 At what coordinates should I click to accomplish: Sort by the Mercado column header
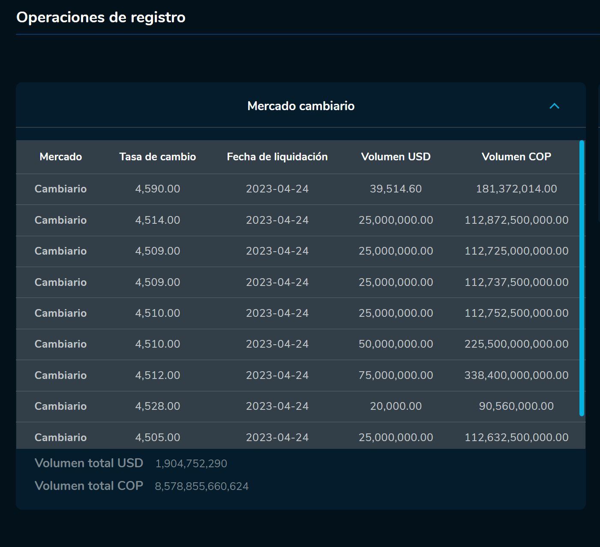[60, 157]
